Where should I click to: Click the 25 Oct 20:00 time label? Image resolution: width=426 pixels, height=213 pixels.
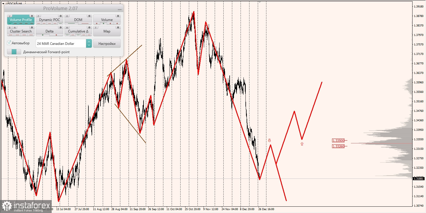[x=193, y=209]
